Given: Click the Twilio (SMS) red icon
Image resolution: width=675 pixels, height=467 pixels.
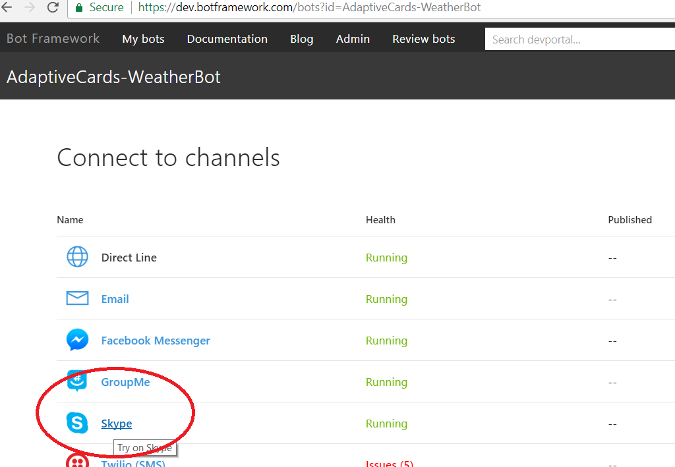Looking at the screenshot, I should pos(78,460).
